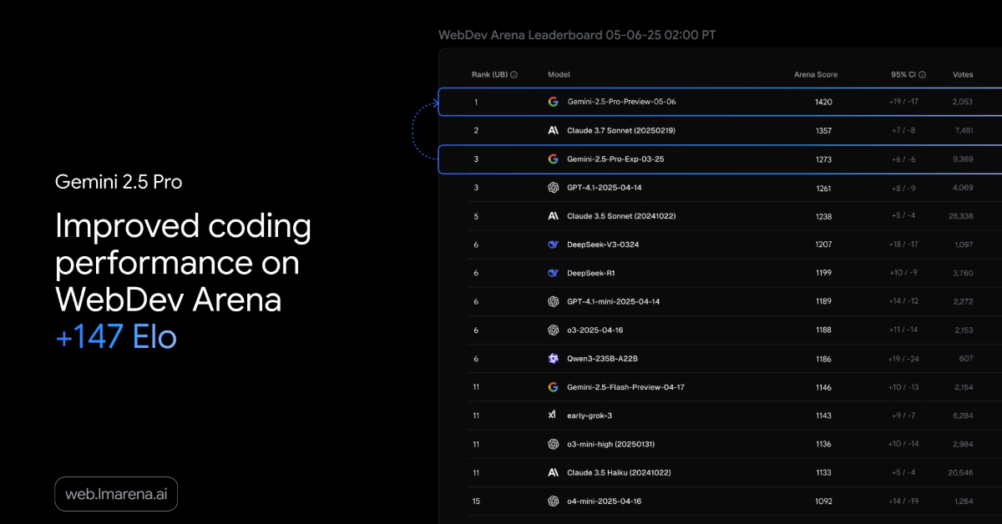Click the DeepSeek whale icon for DeepSeek-V3-0324

553,244
